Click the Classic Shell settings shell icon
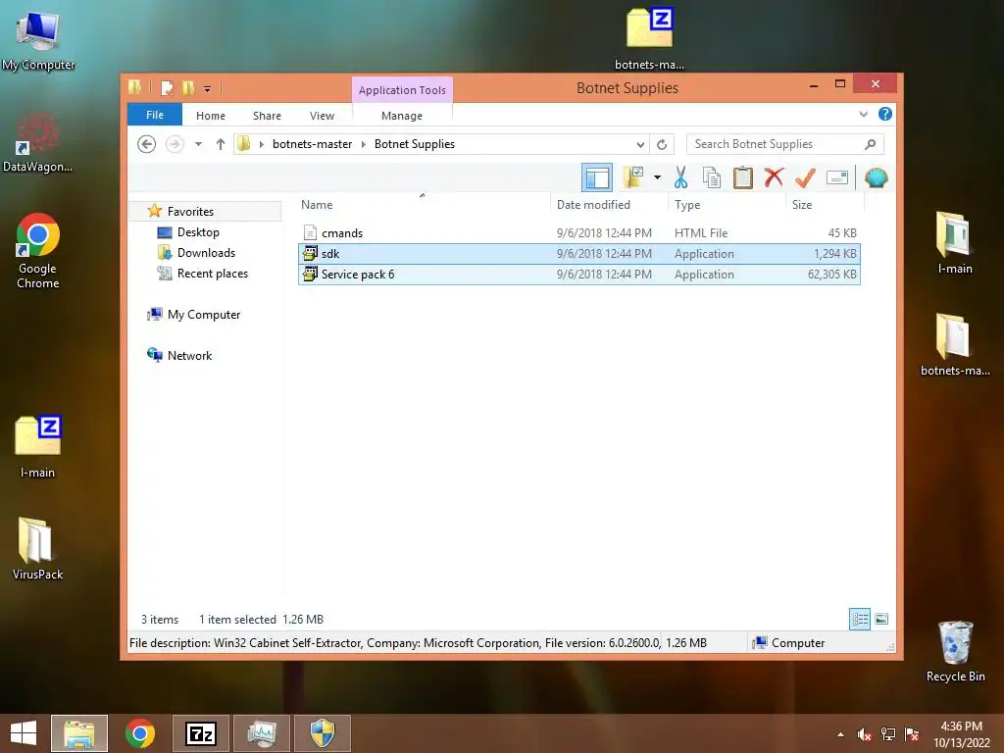1004x753 pixels. (x=876, y=177)
